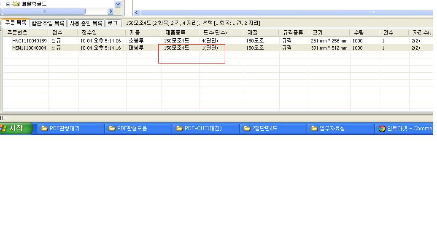Open the 합판 작업 목록 tab
This screenshot has width=437, height=227.
(48, 23)
